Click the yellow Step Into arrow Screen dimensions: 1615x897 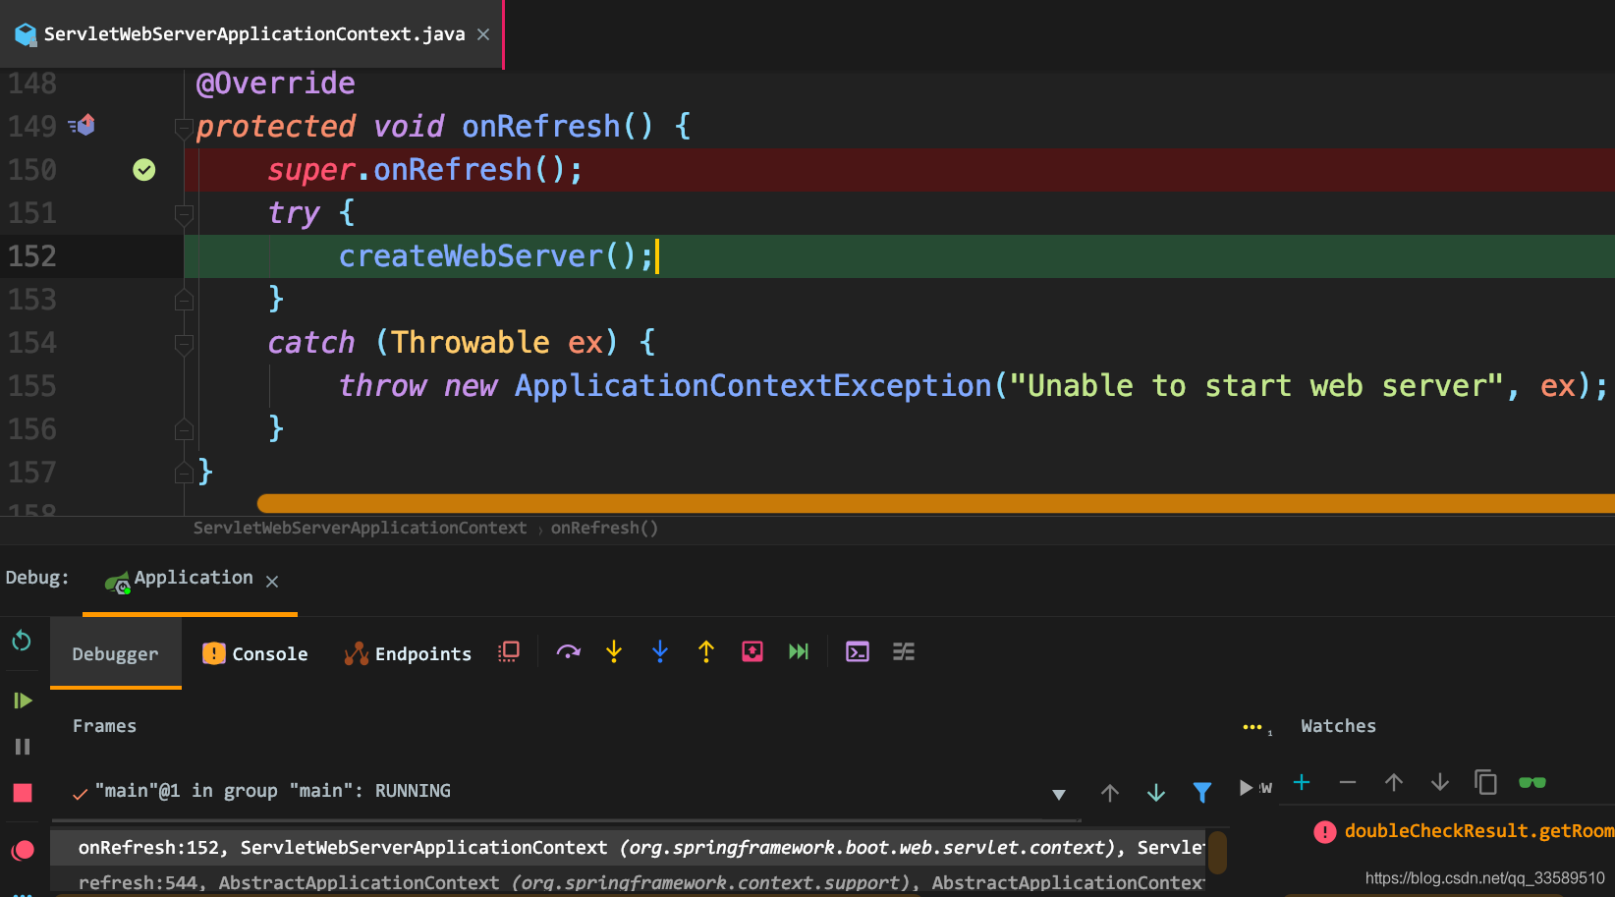click(614, 652)
